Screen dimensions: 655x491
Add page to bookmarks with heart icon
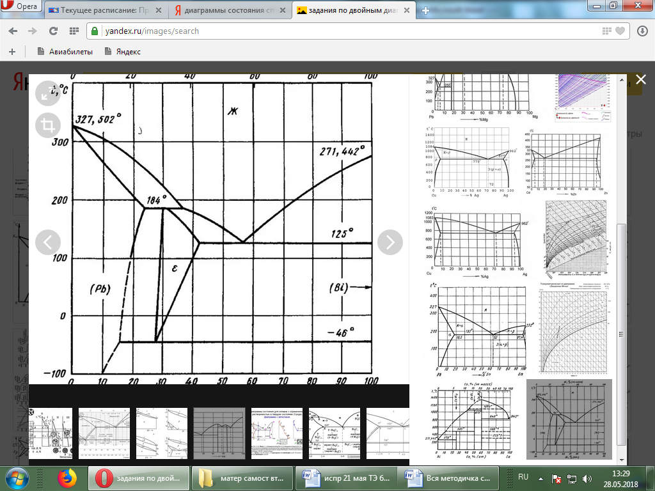coord(620,31)
